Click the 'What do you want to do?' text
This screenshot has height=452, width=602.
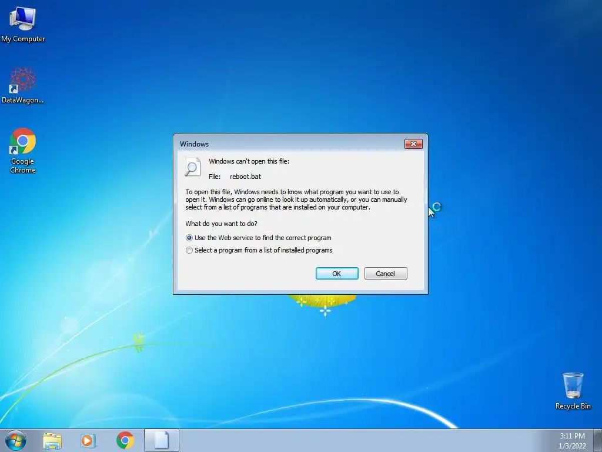(221, 224)
